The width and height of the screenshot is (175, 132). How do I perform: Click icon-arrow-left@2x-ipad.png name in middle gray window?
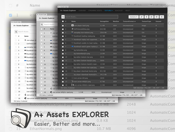[63, 92]
